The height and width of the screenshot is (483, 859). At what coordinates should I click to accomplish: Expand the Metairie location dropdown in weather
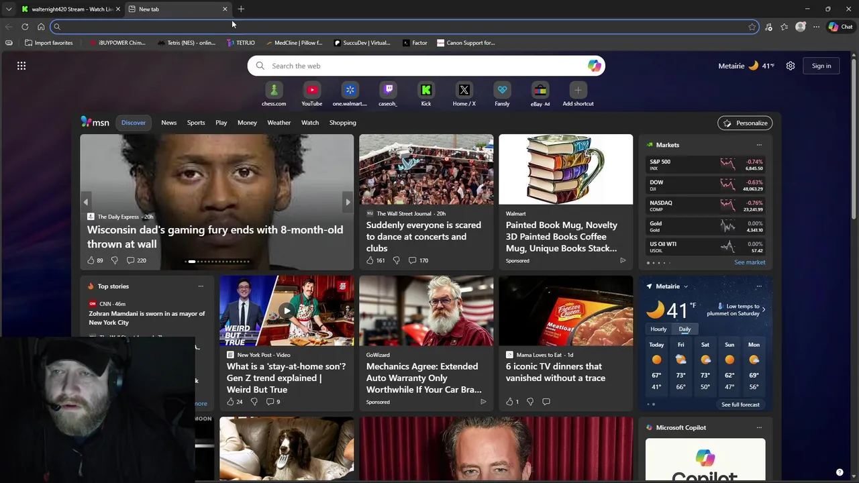[685, 286]
